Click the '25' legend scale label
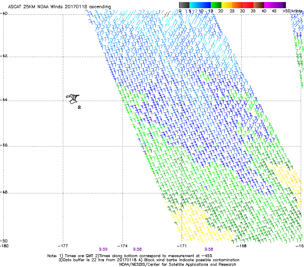 tap(232, 11)
